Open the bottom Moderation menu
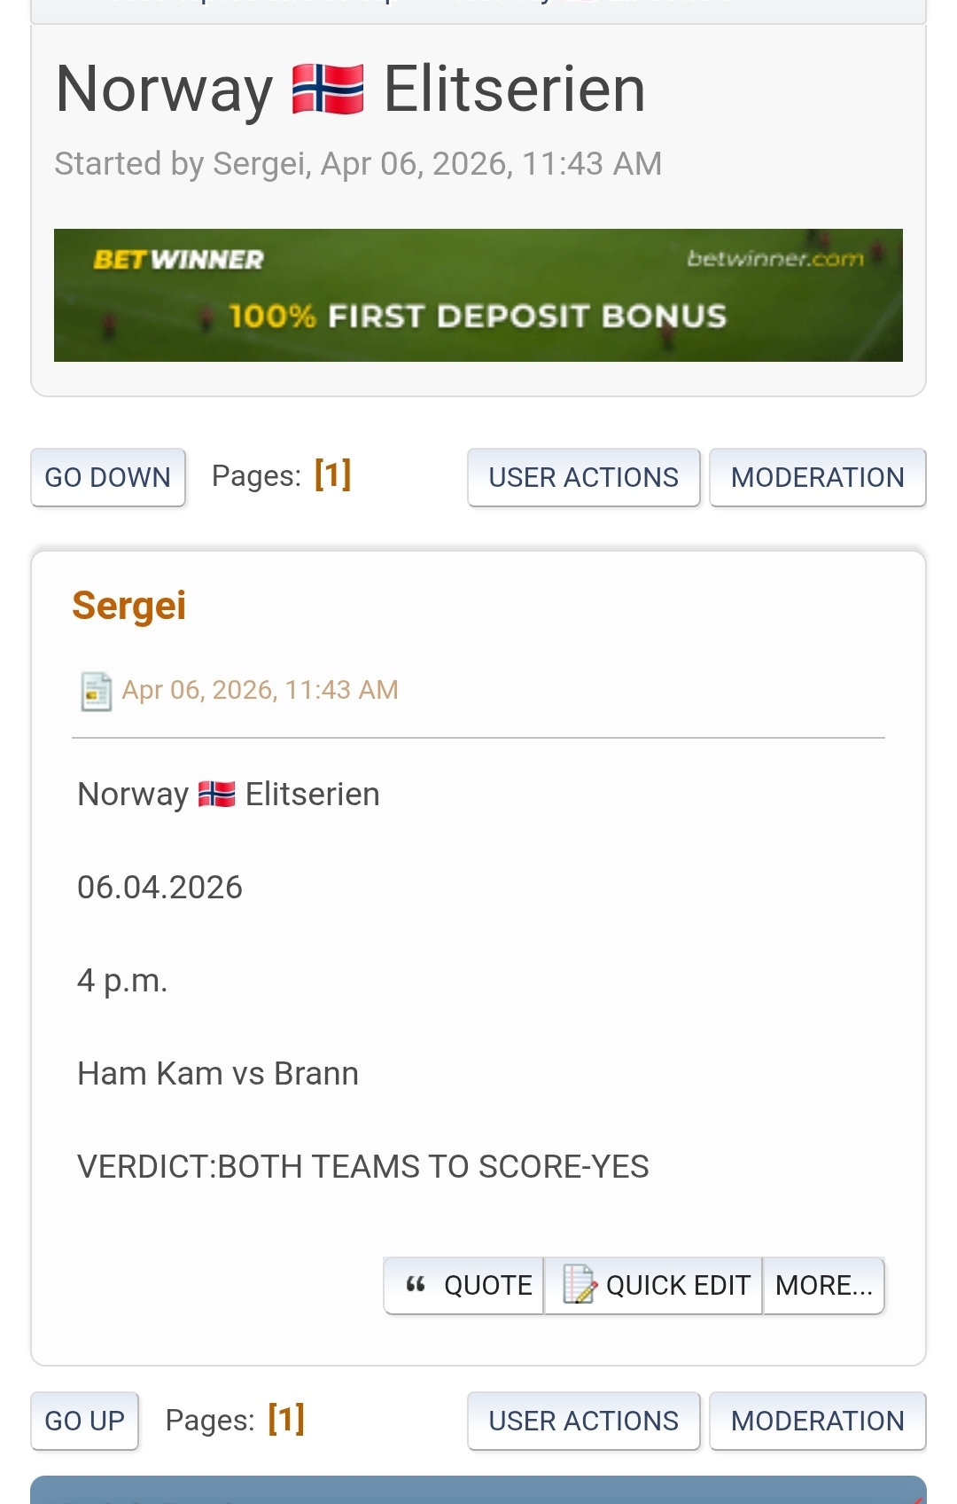The height and width of the screenshot is (1504, 957). (817, 1421)
